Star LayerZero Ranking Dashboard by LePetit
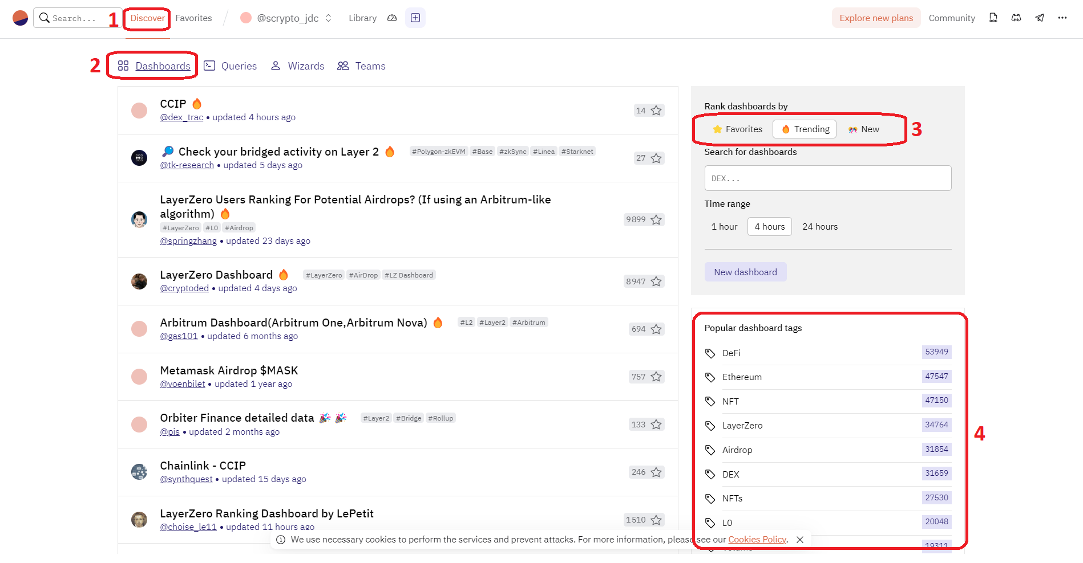The width and height of the screenshot is (1083, 563). coord(656,520)
